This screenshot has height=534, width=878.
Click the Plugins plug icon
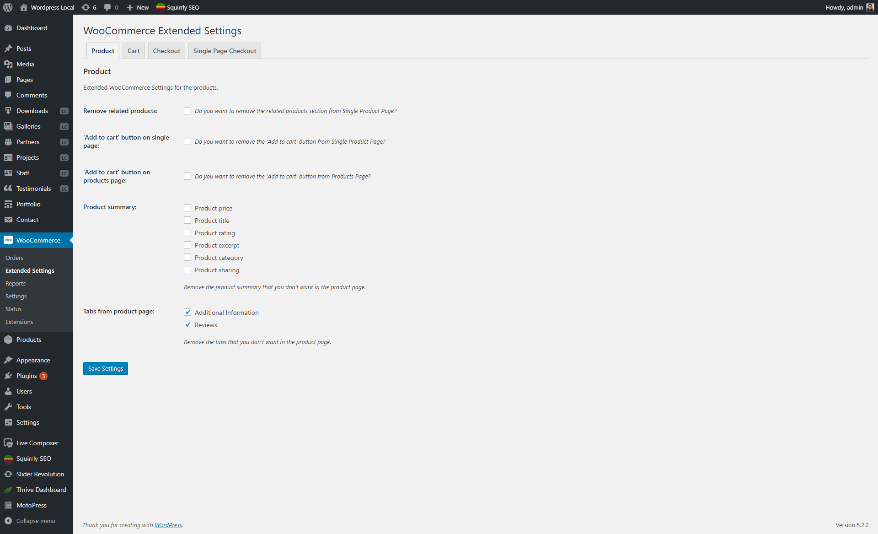[x=8, y=376]
